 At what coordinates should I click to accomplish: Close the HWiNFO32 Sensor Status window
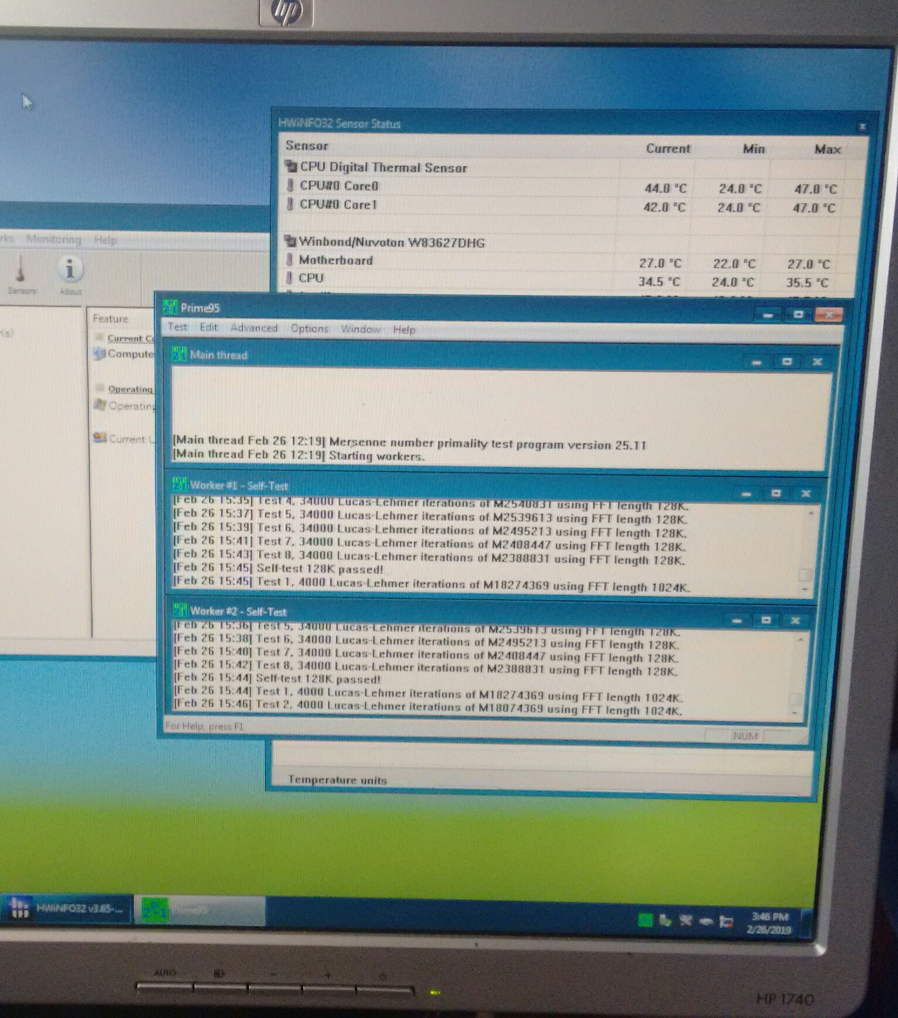click(x=862, y=126)
